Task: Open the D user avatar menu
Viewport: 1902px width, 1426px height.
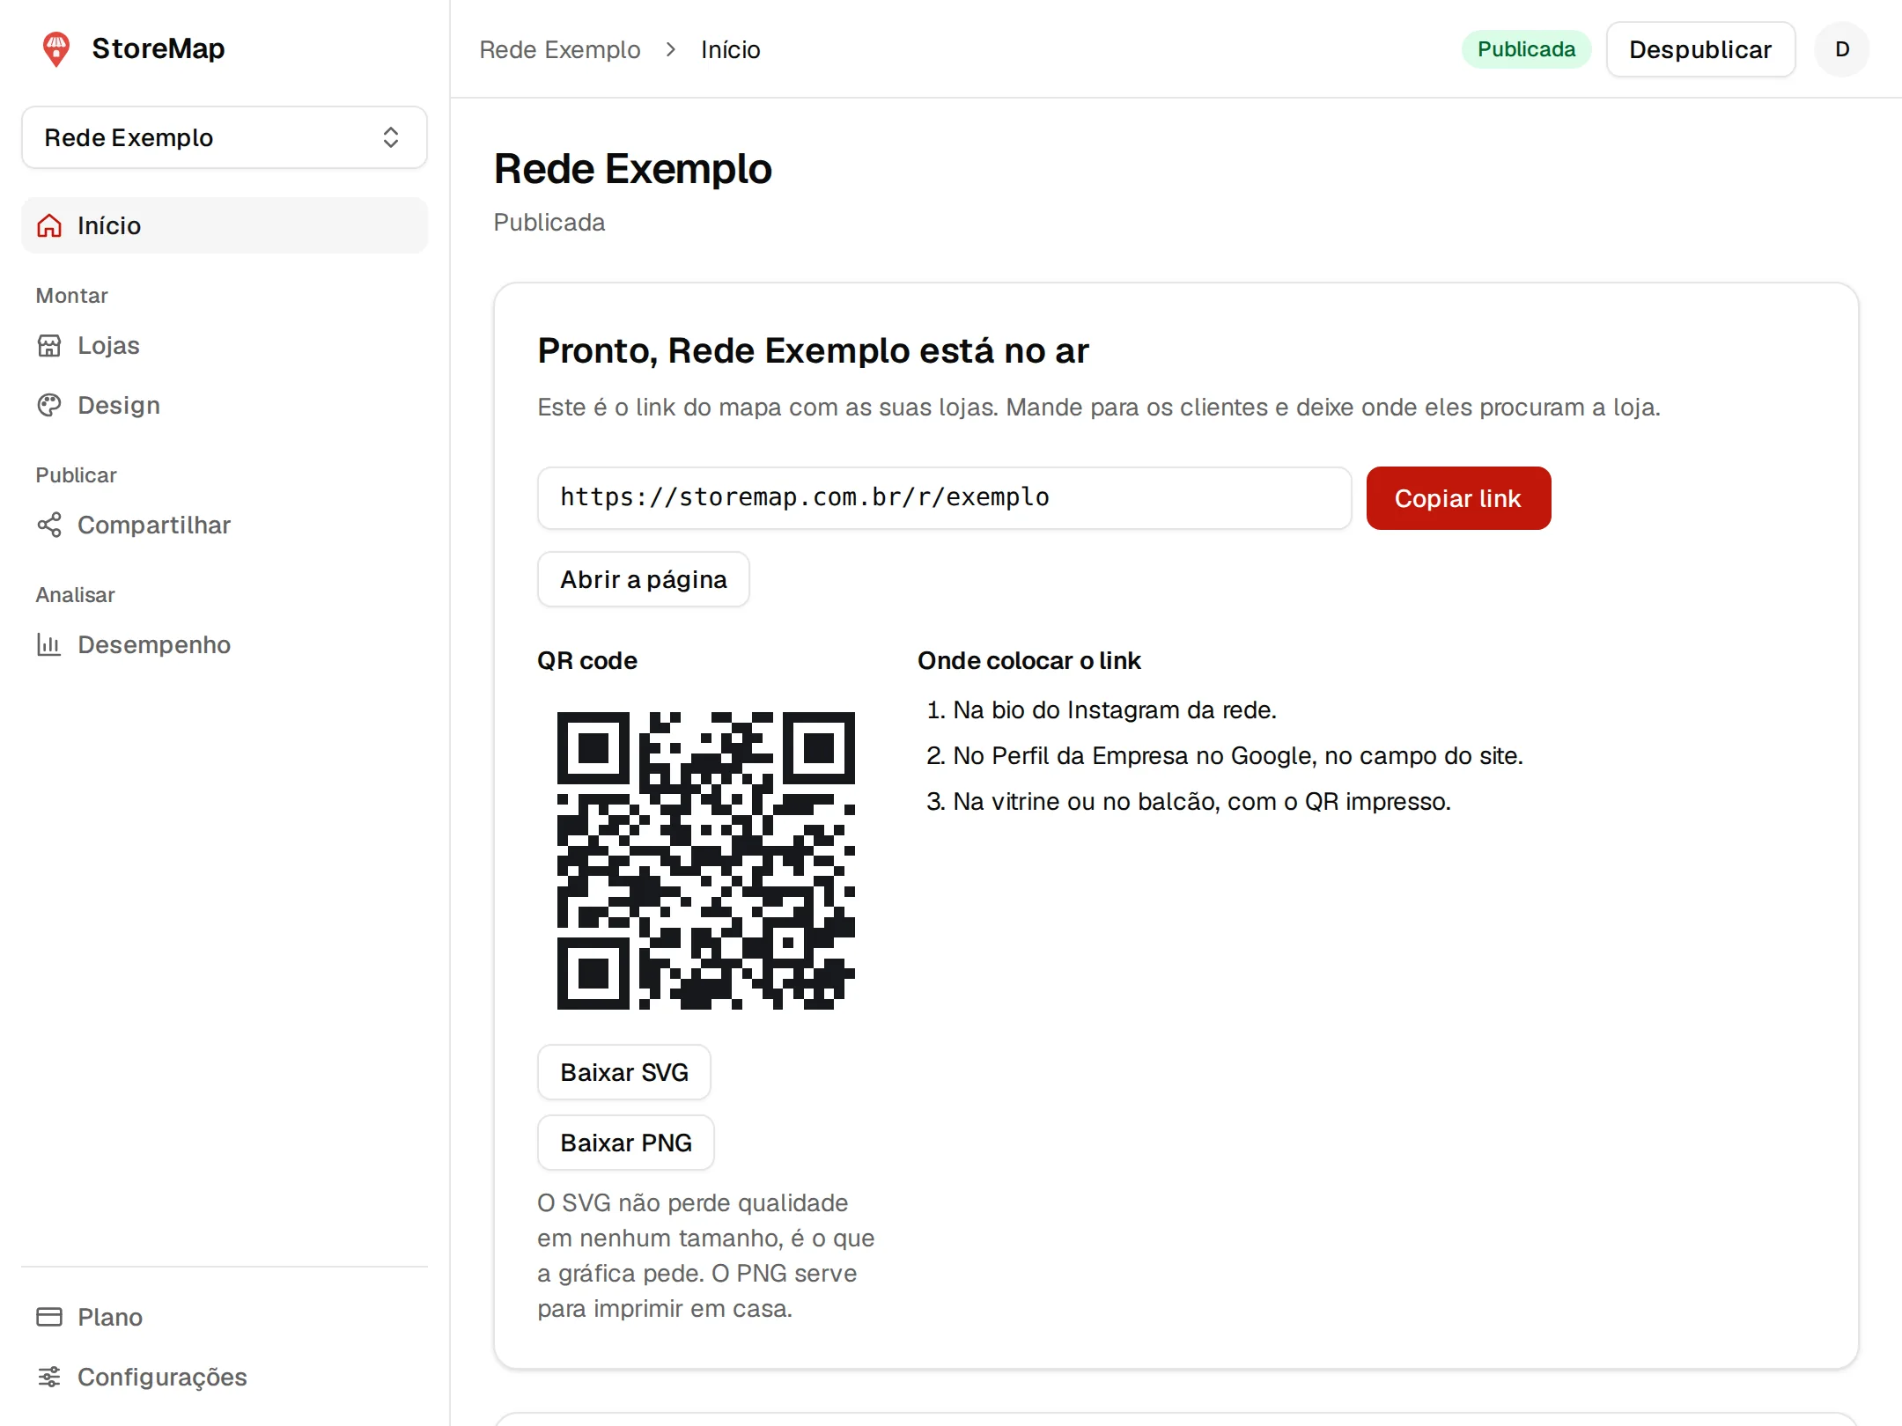Action: pyautogui.click(x=1842, y=49)
